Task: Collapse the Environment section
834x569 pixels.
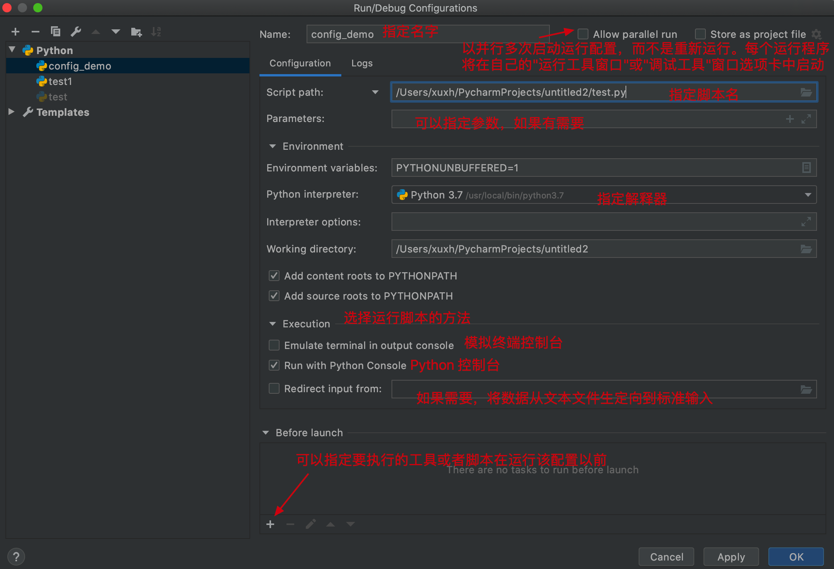Action: pyautogui.click(x=273, y=146)
